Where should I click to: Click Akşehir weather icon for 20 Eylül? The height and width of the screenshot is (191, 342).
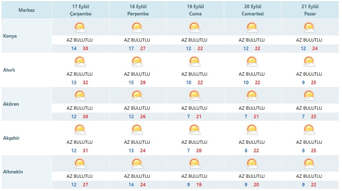coord(252,129)
